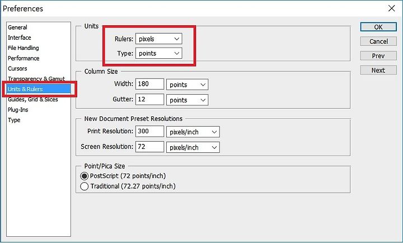This screenshot has width=403, height=243.
Task: Open the Type units dropdown
Action: [x=159, y=53]
